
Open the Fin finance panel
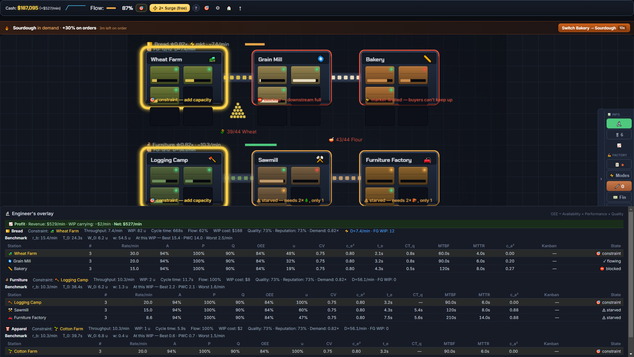619,197
